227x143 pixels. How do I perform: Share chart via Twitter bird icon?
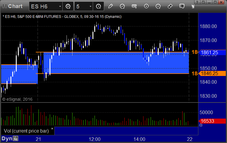coord(193,6)
